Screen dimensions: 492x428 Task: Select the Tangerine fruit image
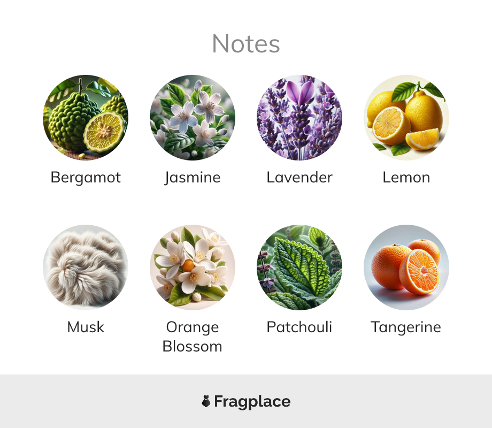406,267
